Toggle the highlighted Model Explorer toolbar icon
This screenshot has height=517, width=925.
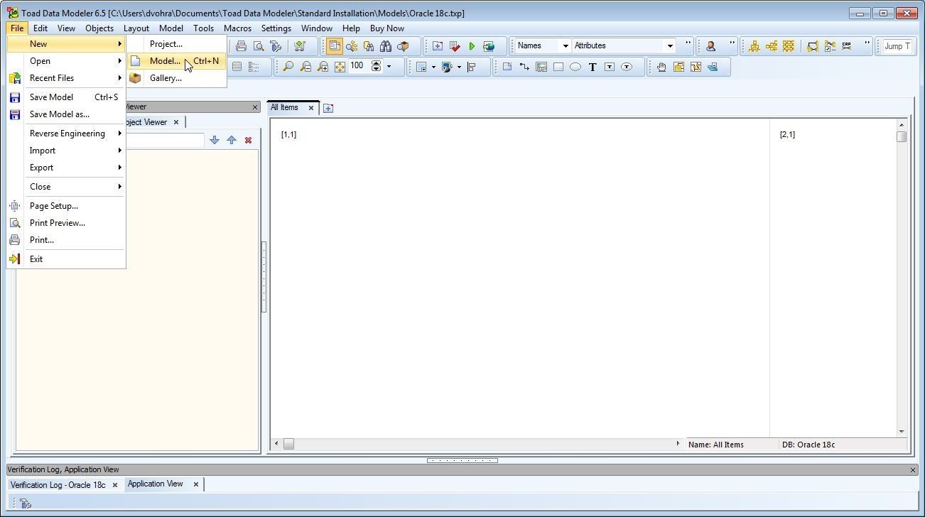(335, 46)
